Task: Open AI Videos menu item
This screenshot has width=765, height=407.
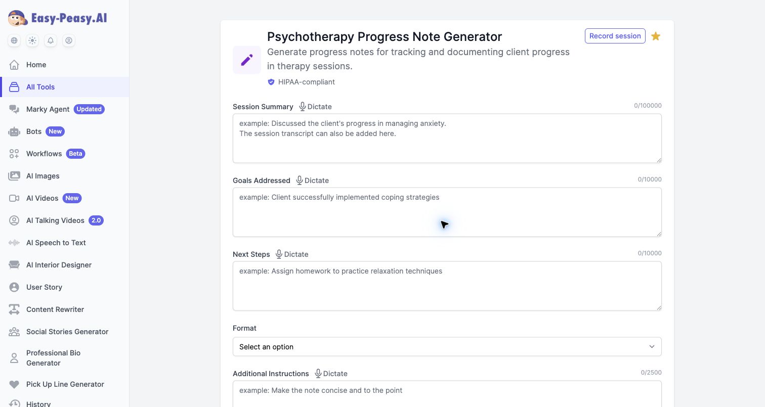Action: [65, 198]
